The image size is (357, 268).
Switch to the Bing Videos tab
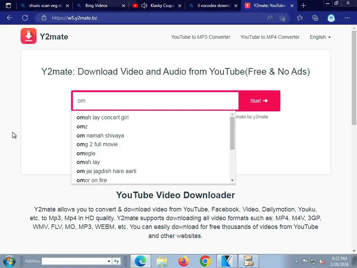click(x=101, y=6)
